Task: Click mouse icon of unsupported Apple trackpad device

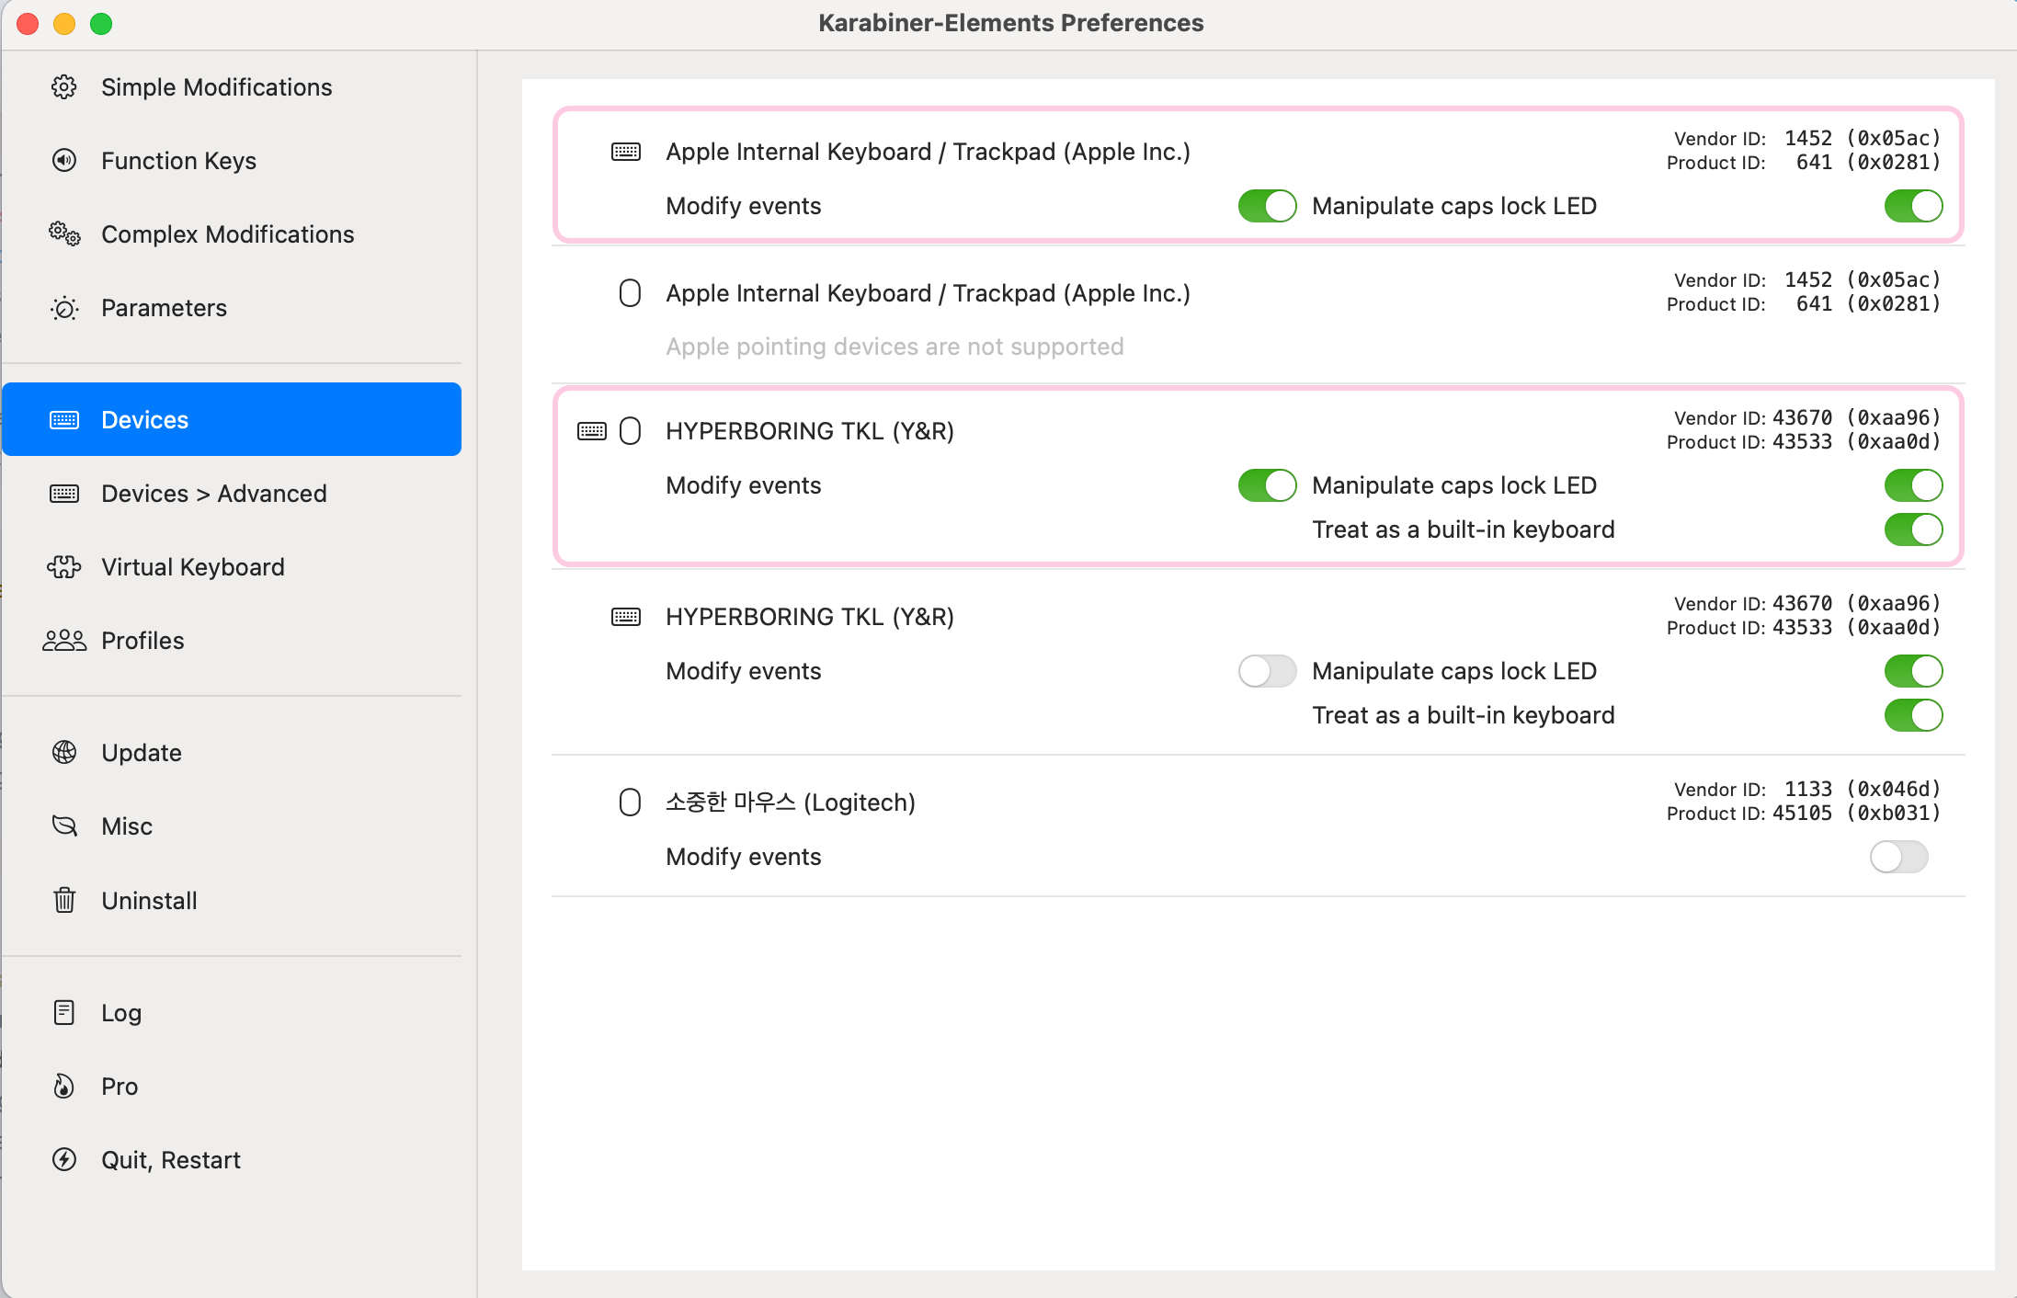Action: 630,293
